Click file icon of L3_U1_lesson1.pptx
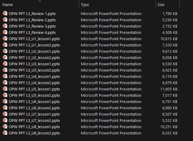The image size is (193, 141). click(x=5, y=39)
